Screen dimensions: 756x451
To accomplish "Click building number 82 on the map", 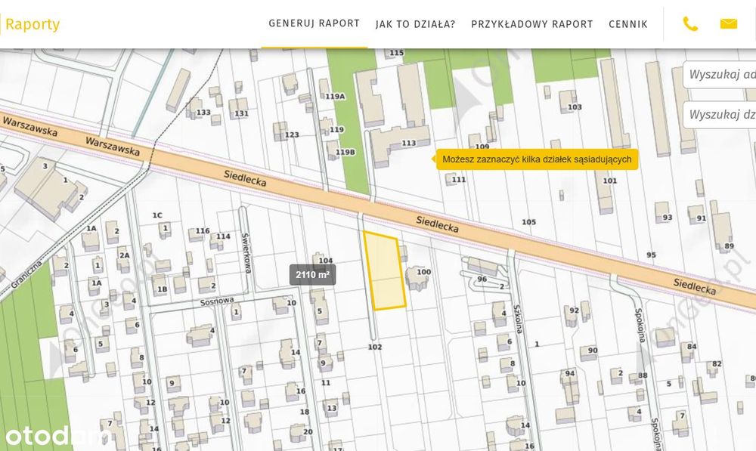I will click(x=717, y=364).
